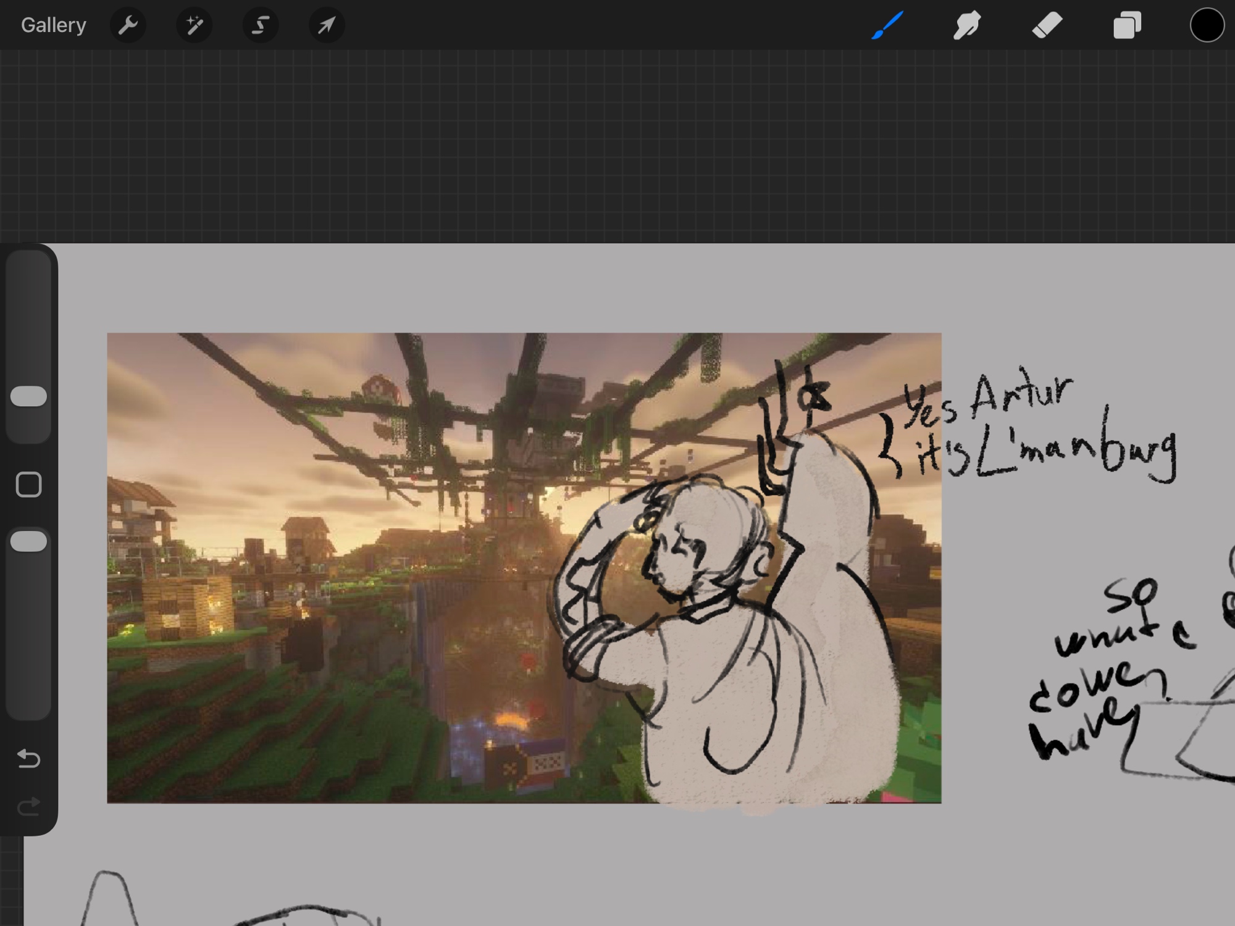Tap the "Yes Artur" handwritten text
The height and width of the screenshot is (926, 1235).
pos(988,398)
